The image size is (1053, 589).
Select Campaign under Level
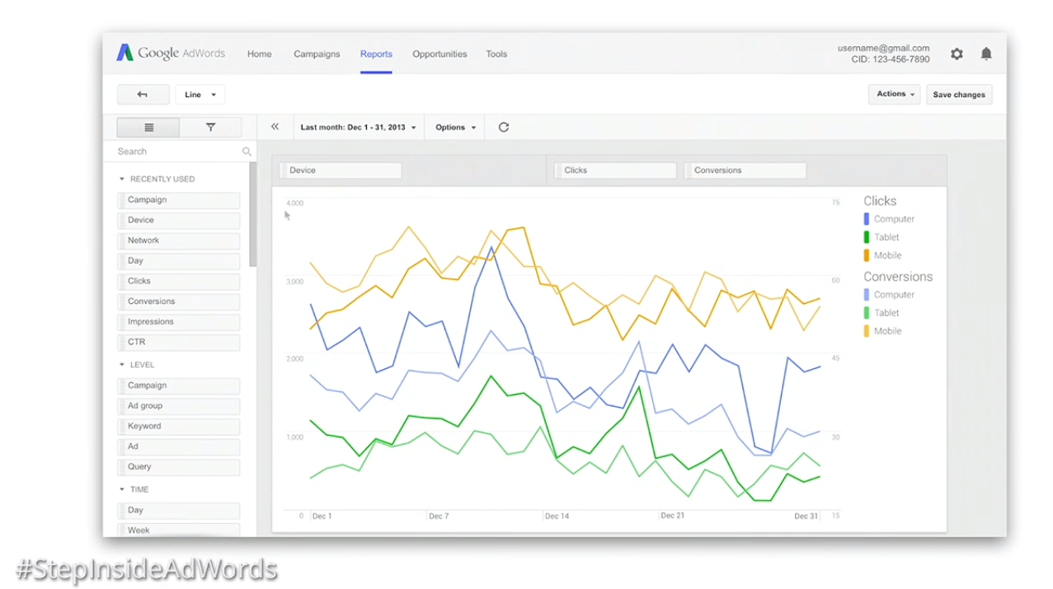click(179, 386)
